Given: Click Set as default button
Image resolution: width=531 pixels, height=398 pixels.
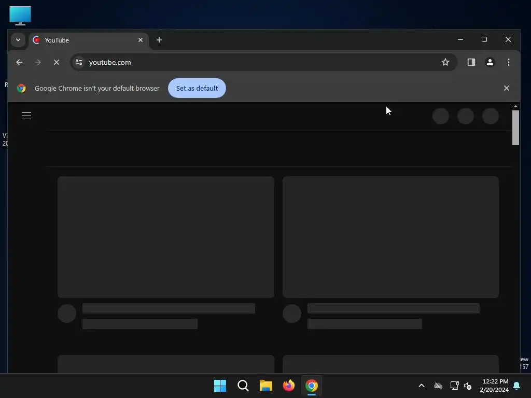Looking at the screenshot, I should [197, 88].
